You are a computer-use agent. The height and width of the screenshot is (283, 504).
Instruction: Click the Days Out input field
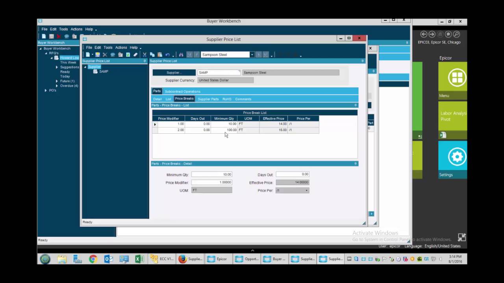click(293, 174)
